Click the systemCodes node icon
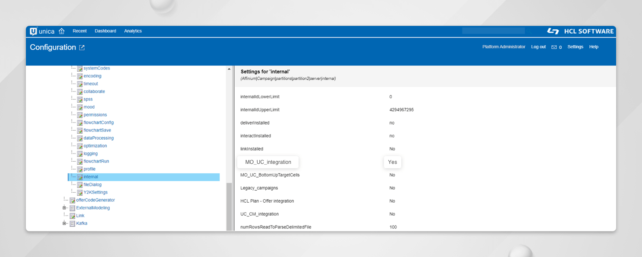Image resolution: width=642 pixels, height=257 pixels. pos(80,69)
